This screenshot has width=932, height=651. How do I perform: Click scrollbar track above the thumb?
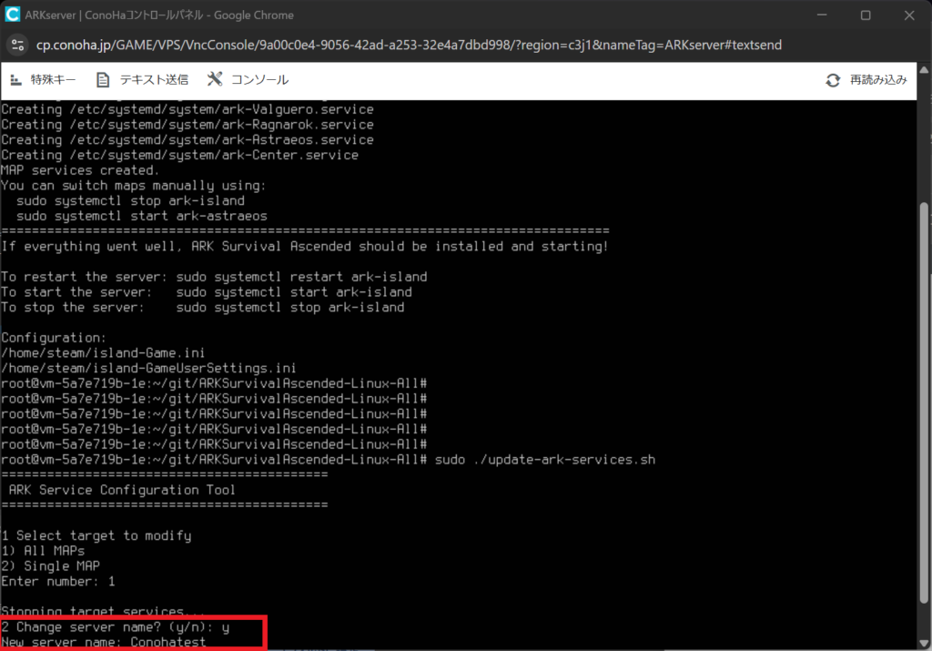point(925,146)
